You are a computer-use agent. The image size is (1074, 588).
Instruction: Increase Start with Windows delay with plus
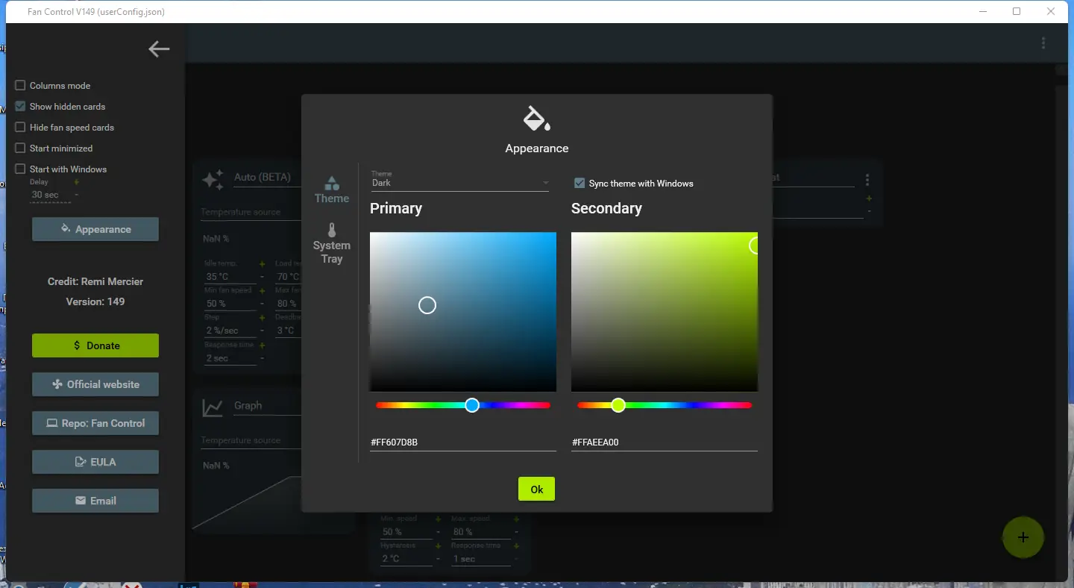76,182
